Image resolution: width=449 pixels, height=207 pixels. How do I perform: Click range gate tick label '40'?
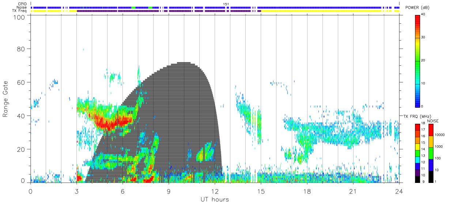click(21, 116)
